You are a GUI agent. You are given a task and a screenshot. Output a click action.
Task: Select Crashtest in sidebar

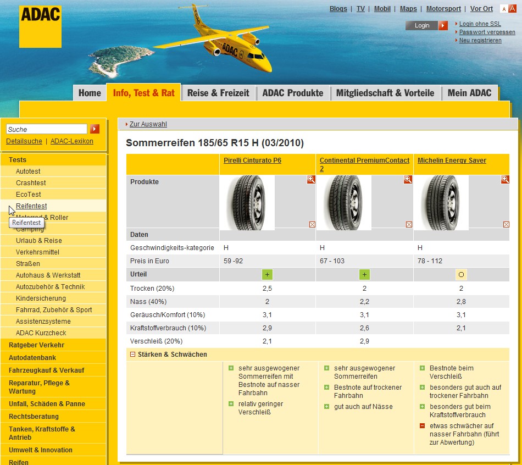tap(53, 183)
